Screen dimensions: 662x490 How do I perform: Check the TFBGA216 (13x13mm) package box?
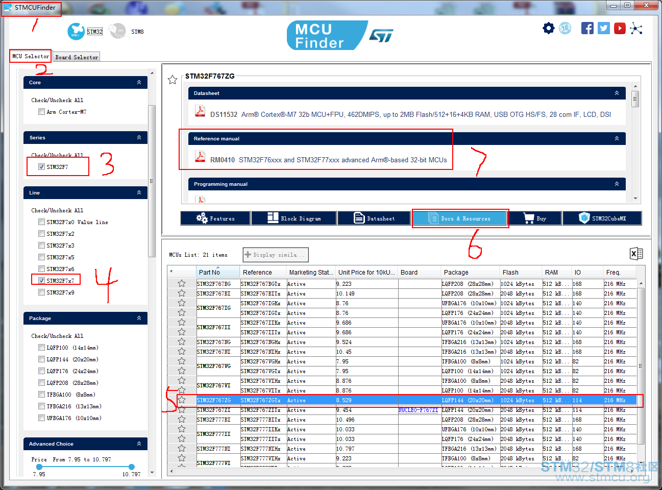click(x=41, y=406)
